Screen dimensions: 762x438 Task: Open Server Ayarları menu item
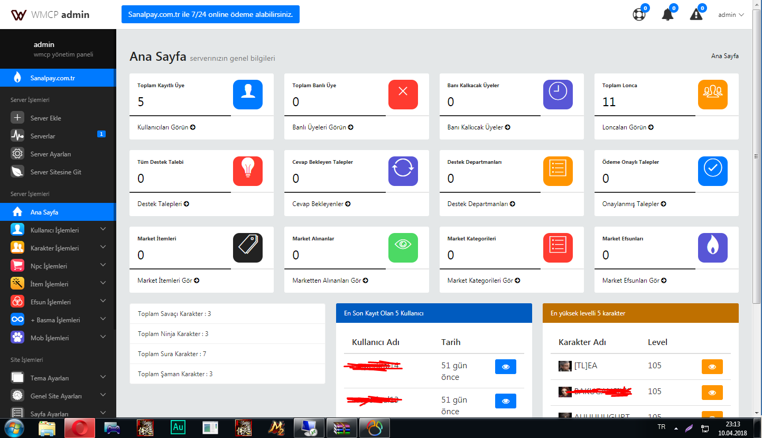[x=57, y=154]
